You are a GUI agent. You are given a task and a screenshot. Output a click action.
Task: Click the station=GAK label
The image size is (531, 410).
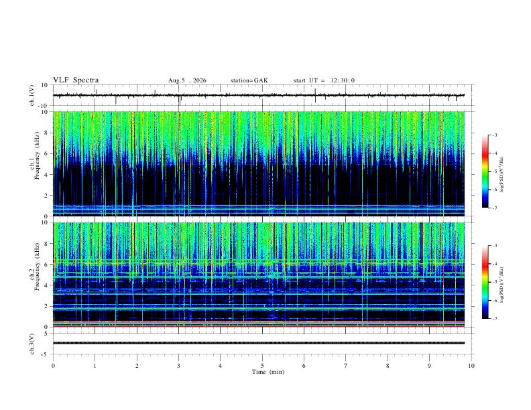coord(249,80)
